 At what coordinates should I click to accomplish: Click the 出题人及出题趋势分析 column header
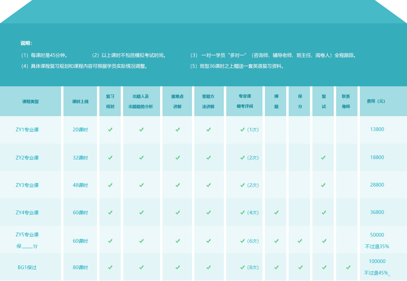pyautogui.click(x=141, y=101)
